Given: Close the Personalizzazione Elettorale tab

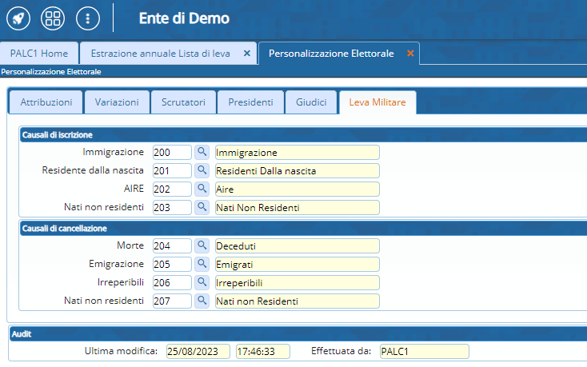Looking at the screenshot, I should coord(410,54).
